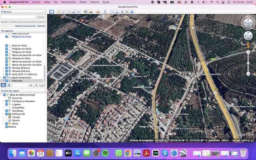The width and height of the screenshot is (256, 160).
Task: Select the Carpeta sin título radio button
Action: point(6,58)
